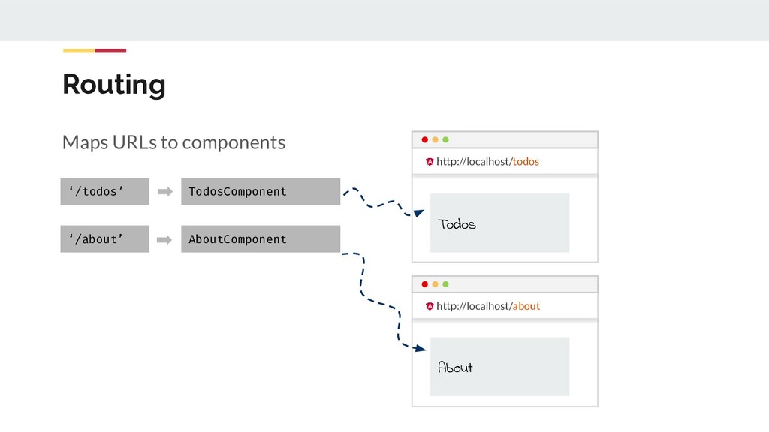
Task: Click the green dot in the todos browser window
Action: [445, 140]
